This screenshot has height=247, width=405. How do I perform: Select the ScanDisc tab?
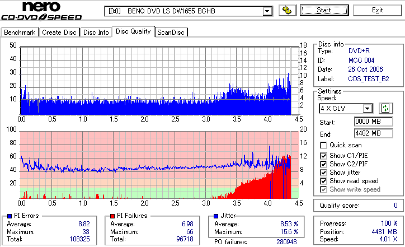point(171,32)
